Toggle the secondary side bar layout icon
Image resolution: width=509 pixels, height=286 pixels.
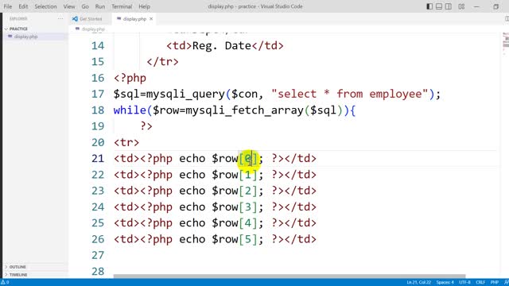click(x=449, y=6)
